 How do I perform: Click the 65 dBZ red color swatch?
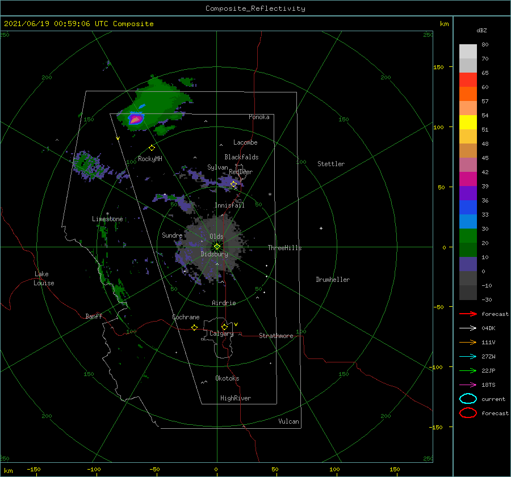(x=468, y=79)
